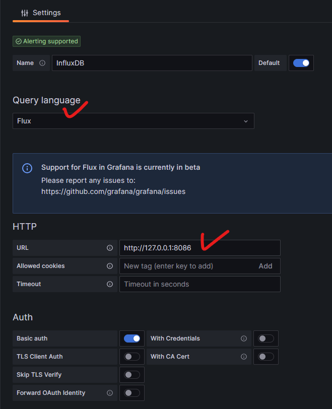The image size is (332, 409).
Task: Toggle the With CA Cert switch
Action: [266, 357]
